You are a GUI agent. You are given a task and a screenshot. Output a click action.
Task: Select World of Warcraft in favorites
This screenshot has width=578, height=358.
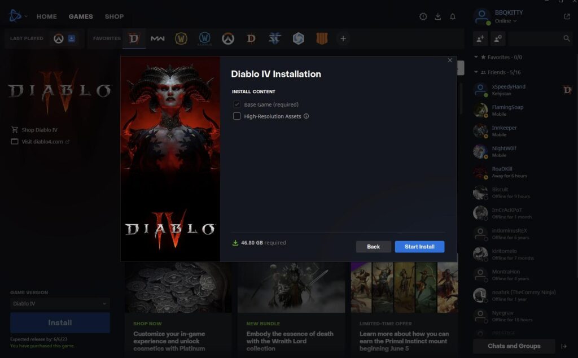pyautogui.click(x=181, y=38)
